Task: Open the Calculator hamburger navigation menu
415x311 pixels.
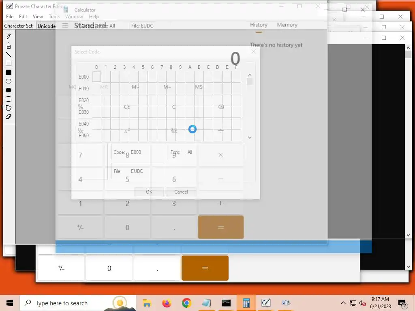Action: coord(65,26)
